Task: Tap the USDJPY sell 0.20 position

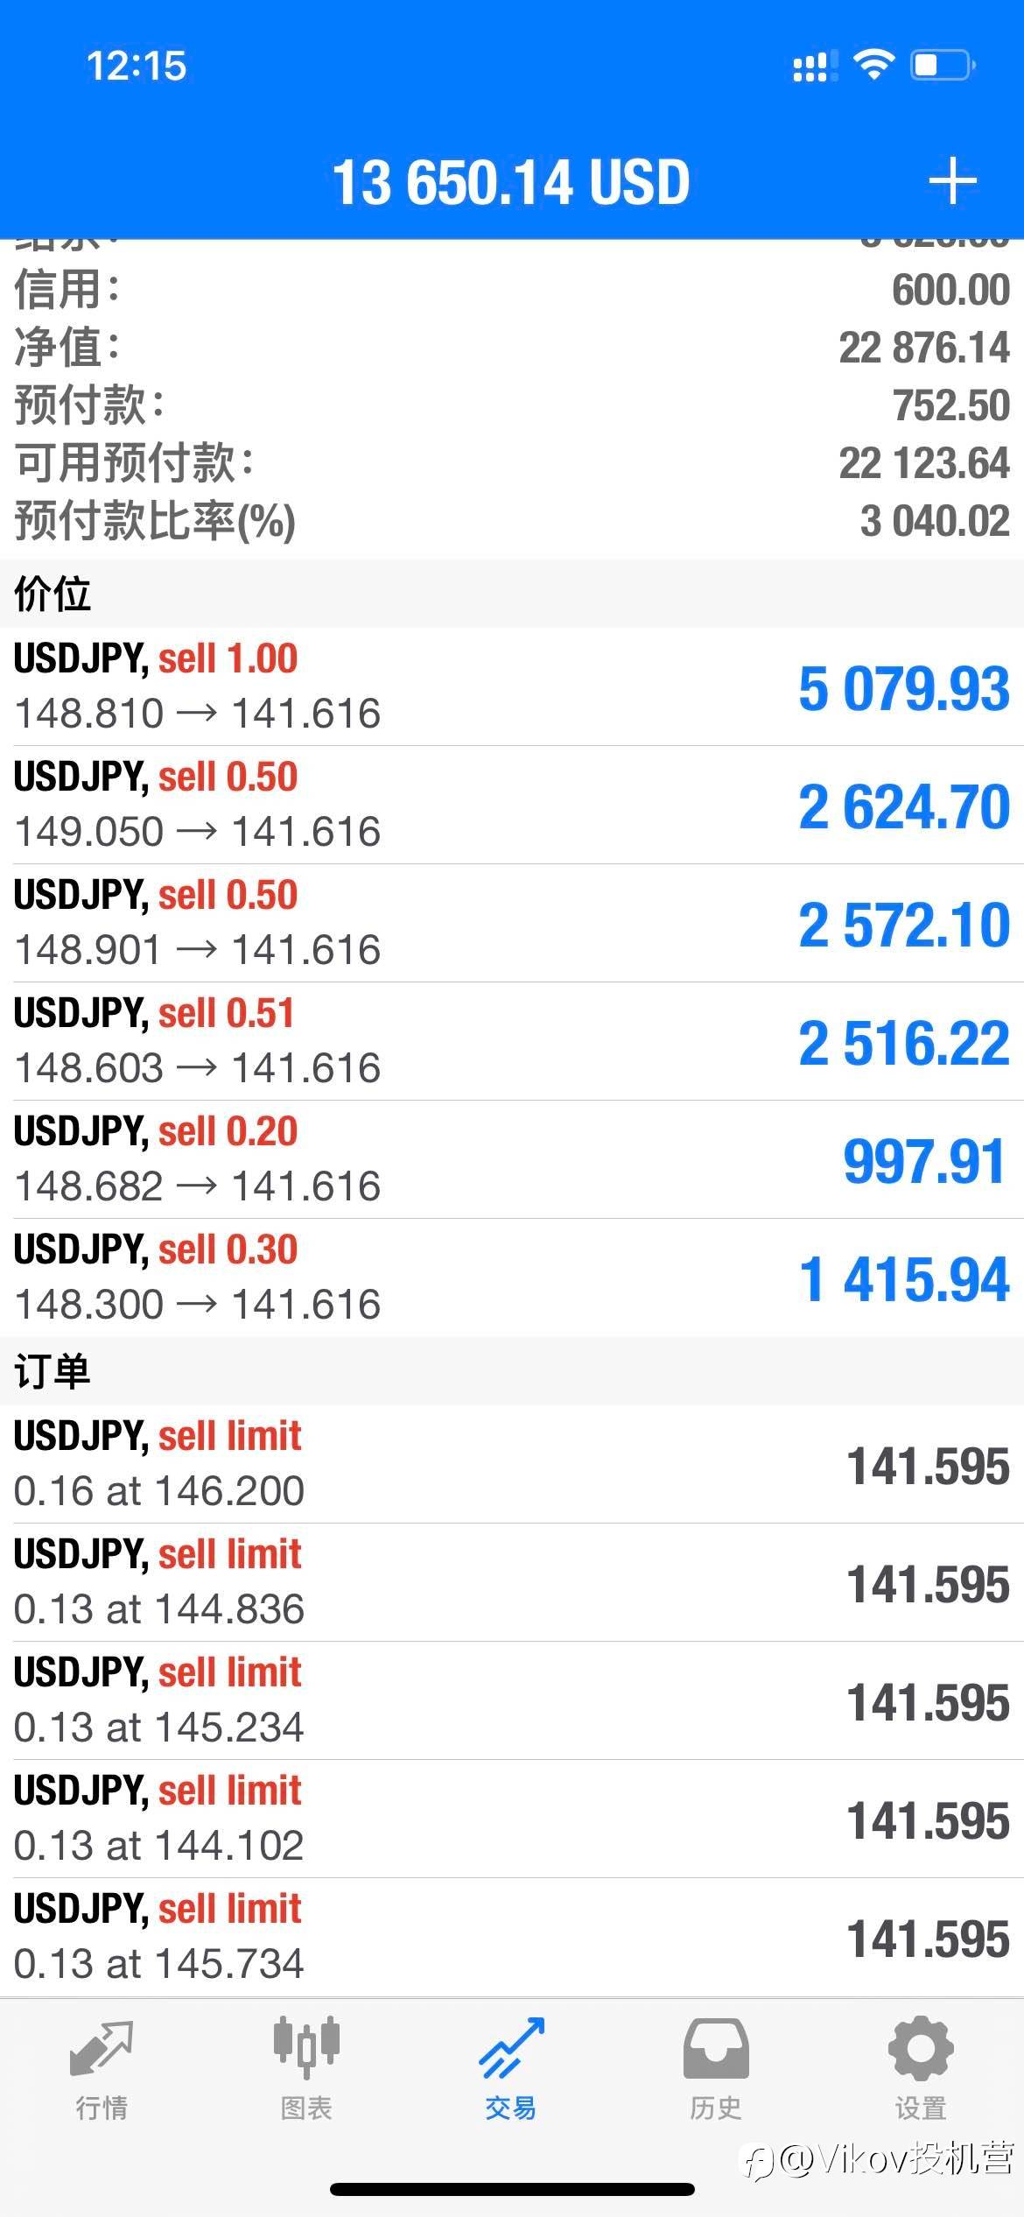Action: (512, 1159)
